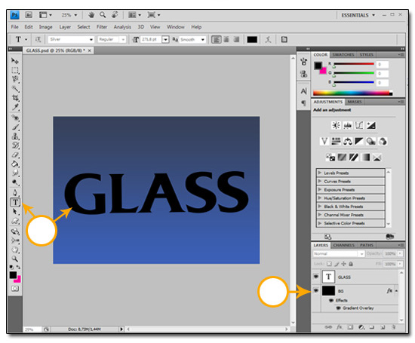Select the History Brush tool
Viewport: 415px width, 343px height.
pos(15,145)
